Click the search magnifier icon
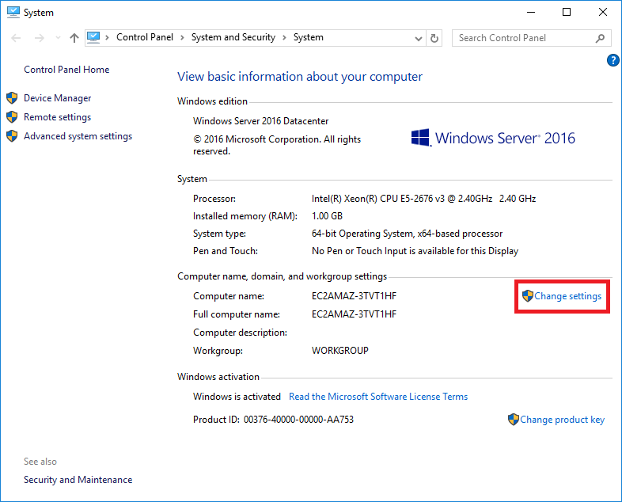The height and width of the screenshot is (502, 622). click(x=600, y=38)
